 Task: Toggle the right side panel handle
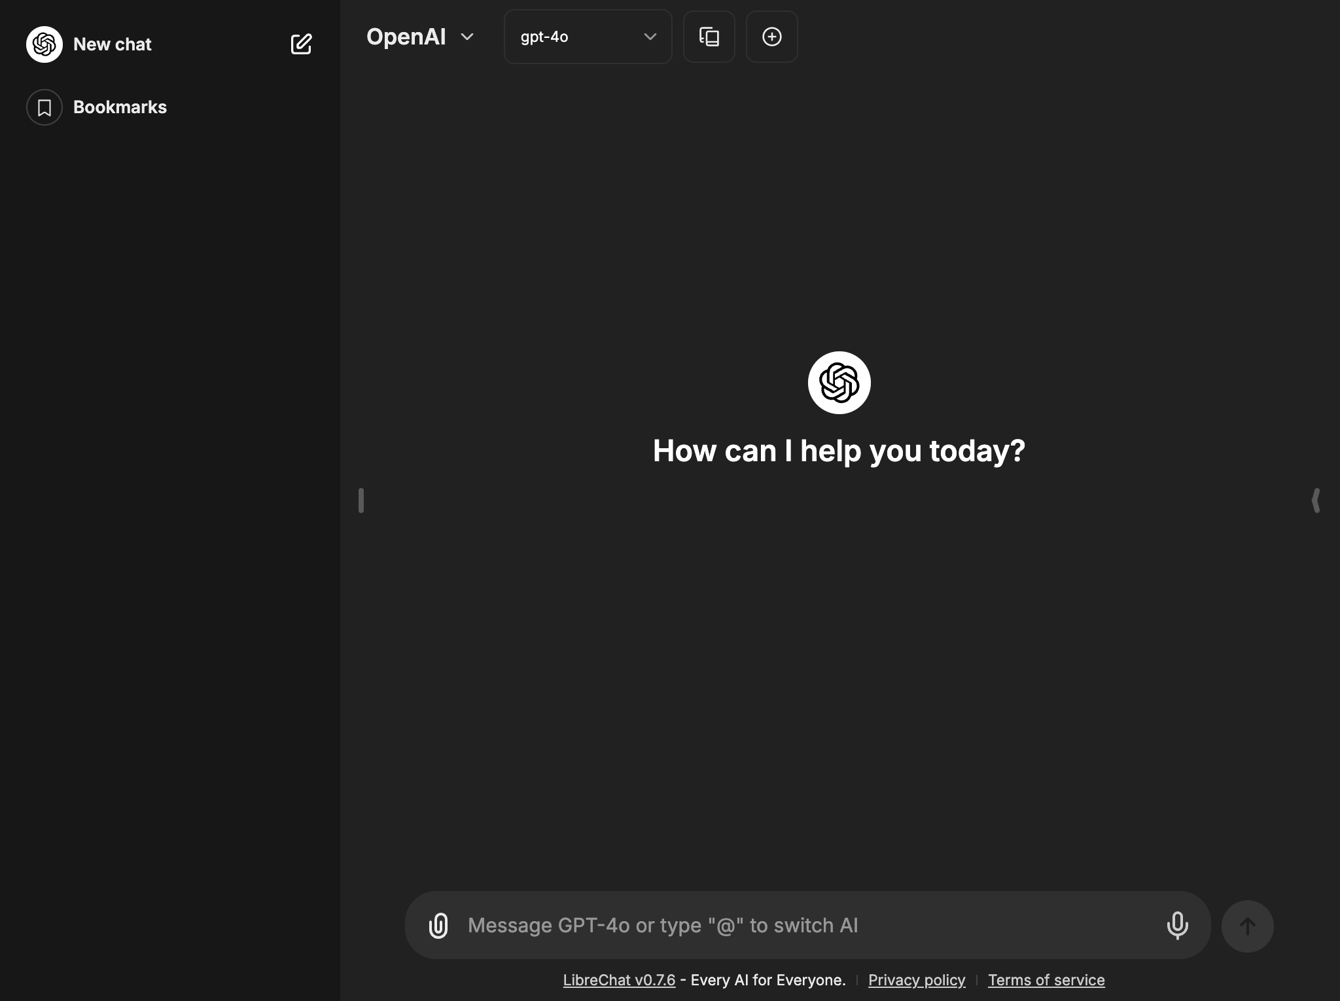coord(1316,500)
